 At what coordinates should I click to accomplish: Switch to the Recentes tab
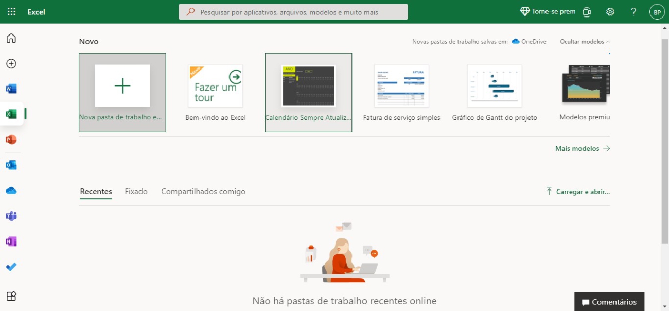coord(96,192)
